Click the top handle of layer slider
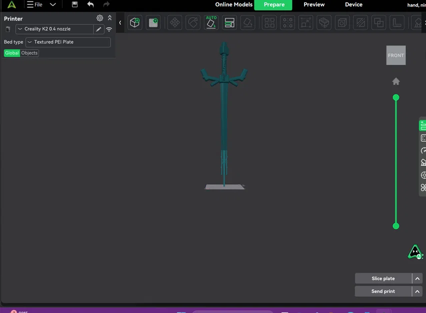 click(x=396, y=98)
